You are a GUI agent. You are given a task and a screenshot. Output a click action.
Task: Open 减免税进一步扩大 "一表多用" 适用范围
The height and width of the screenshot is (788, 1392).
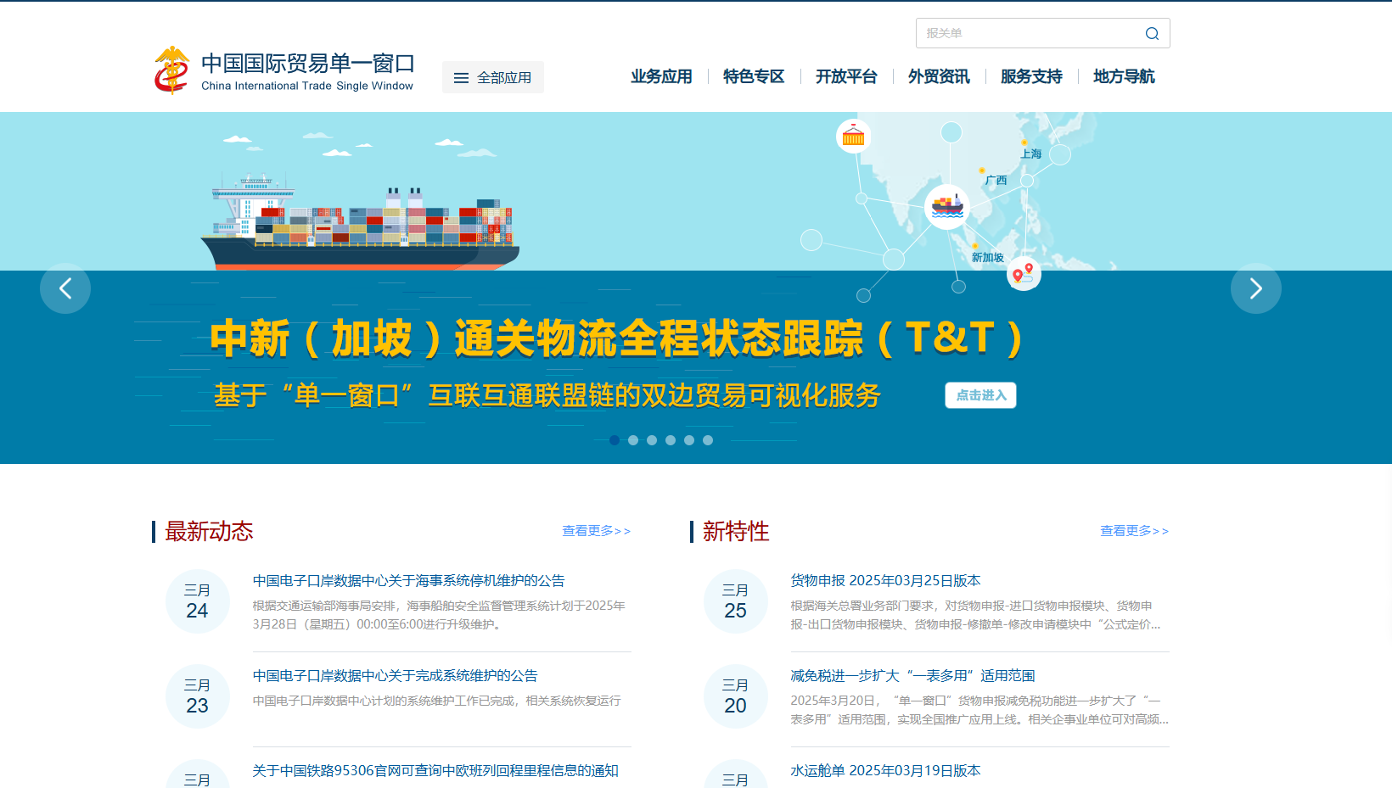pos(912,676)
